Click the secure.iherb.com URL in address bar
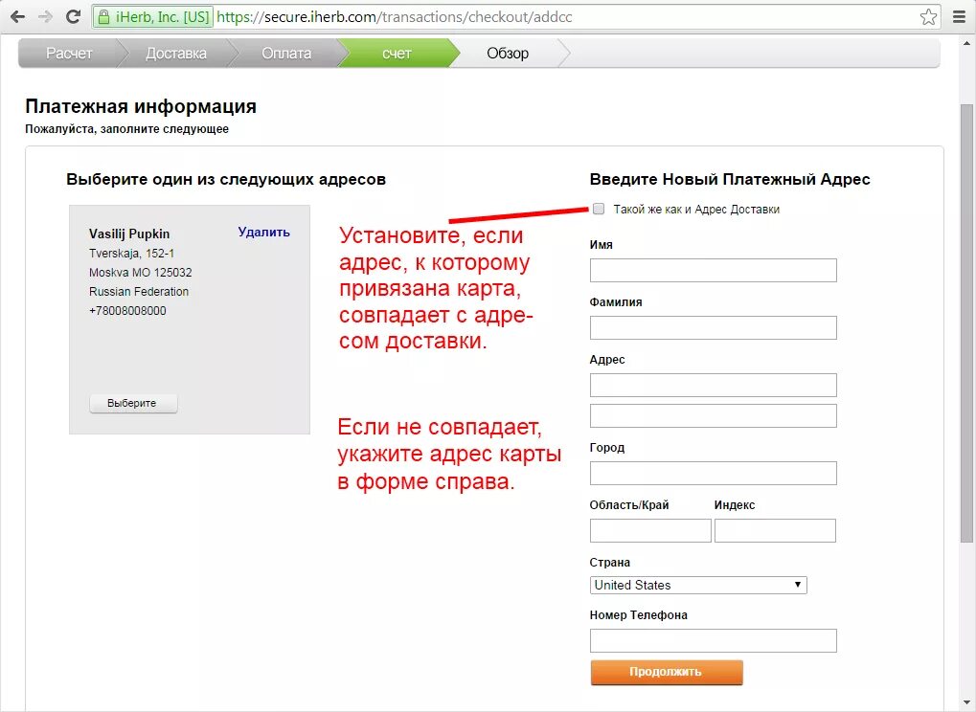 394,17
